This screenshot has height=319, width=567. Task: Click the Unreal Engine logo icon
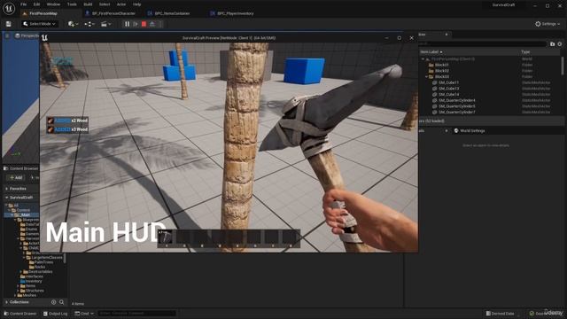(x=9, y=8)
